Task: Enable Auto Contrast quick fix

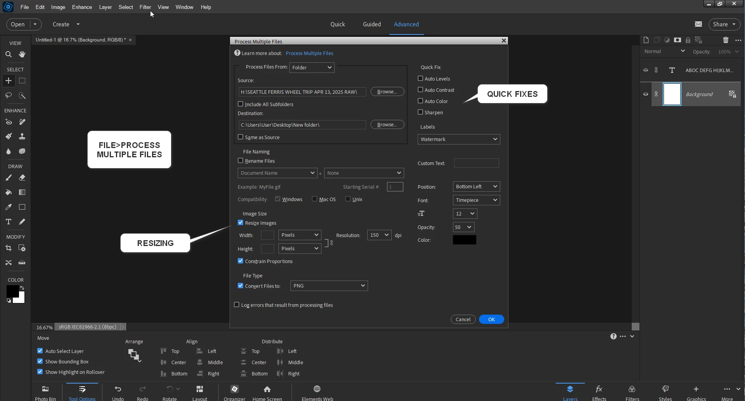Action: coord(420,89)
